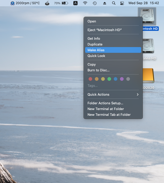The width and height of the screenshot is (164, 183).
Task: Click the eject menu bar icon
Action: (105, 3)
